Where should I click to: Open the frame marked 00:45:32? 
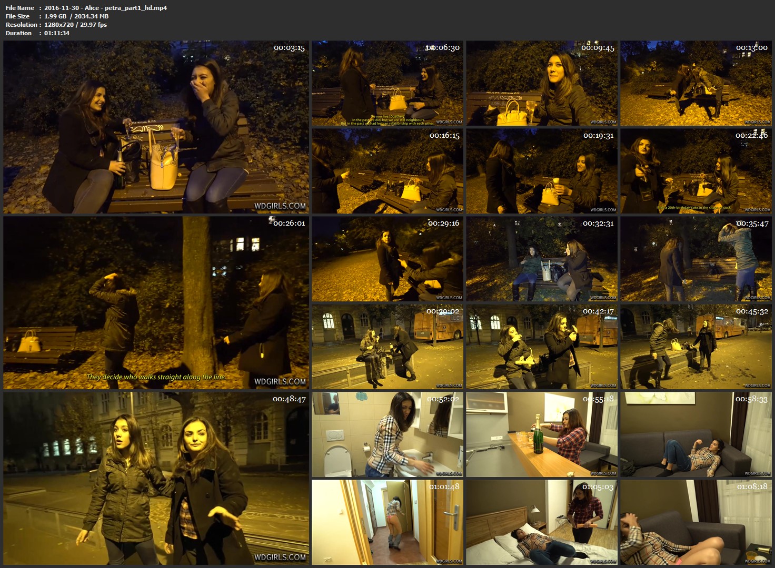coord(695,347)
